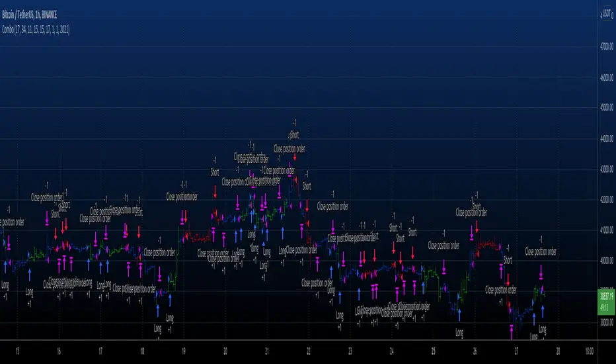Viewport: 616px width, 364px height.
Task: Select date 19 on the time axis
Action: pyautogui.click(x=184, y=351)
